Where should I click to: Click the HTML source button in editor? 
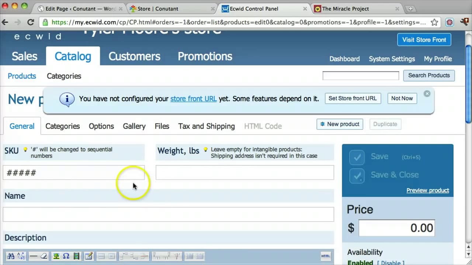coord(326,256)
